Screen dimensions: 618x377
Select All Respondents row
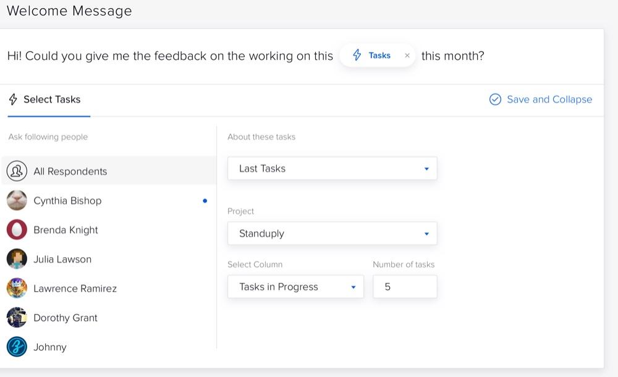click(x=109, y=171)
